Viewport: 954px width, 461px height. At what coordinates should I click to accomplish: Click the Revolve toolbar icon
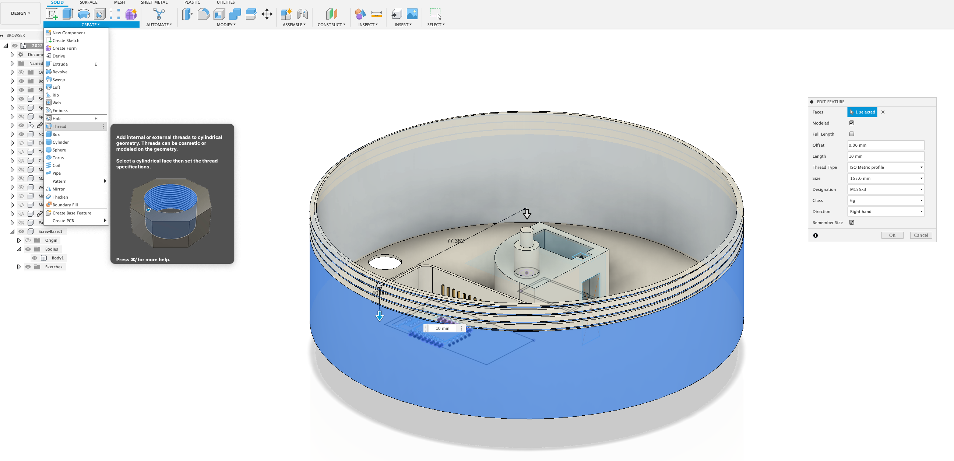tap(84, 14)
